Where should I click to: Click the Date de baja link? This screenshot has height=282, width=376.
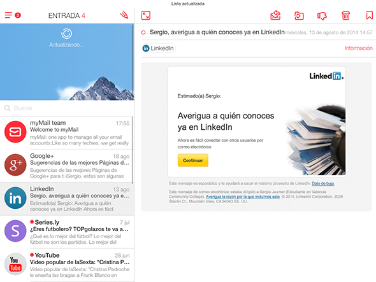[323, 183]
